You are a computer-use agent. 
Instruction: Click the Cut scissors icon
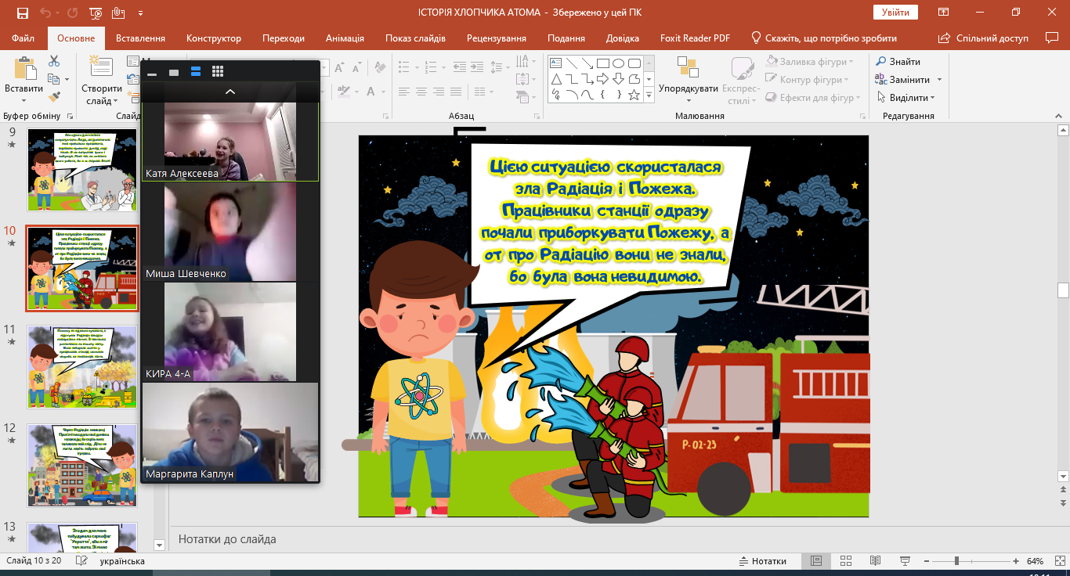pyautogui.click(x=54, y=61)
